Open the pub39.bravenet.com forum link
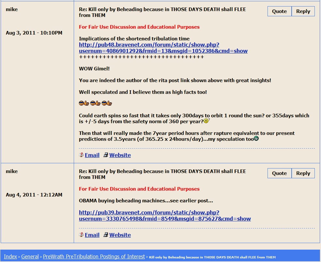Screen dimensions: 321x262 coord(165,216)
